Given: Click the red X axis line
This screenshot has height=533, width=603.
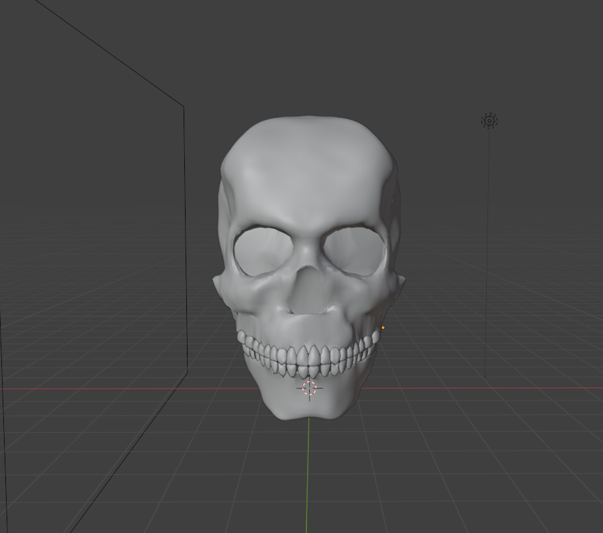Looking at the screenshot, I should 495,388.
